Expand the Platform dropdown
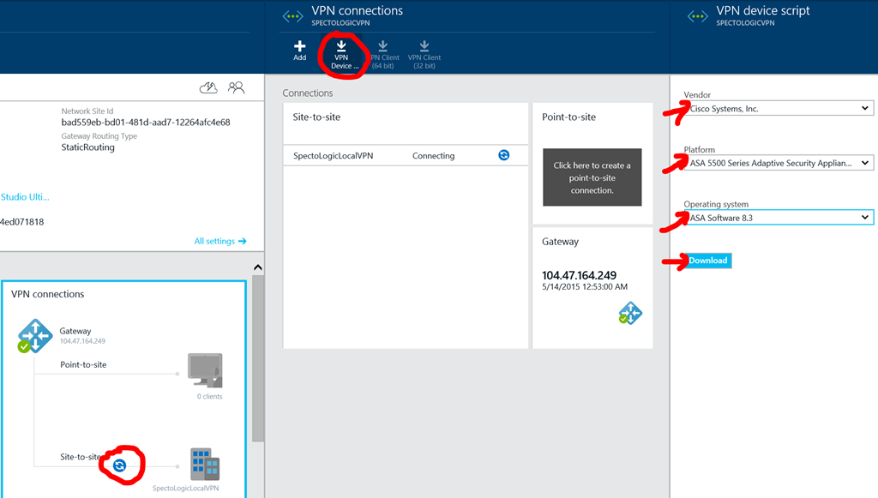The width and height of the screenshot is (878, 498). [778, 163]
